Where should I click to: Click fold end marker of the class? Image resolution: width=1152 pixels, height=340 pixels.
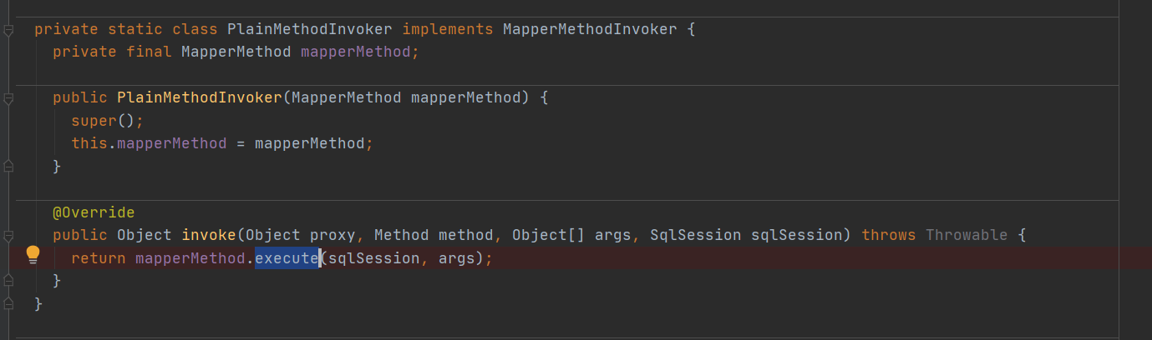(8, 303)
